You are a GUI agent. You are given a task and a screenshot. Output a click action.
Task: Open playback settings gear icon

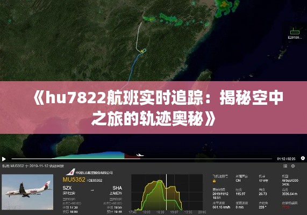tap(303, 158)
